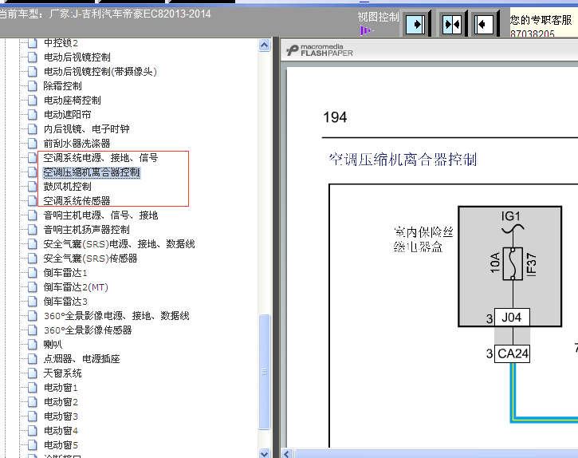Open 中控锁2 diagram
578x458 pixels.
(61, 43)
